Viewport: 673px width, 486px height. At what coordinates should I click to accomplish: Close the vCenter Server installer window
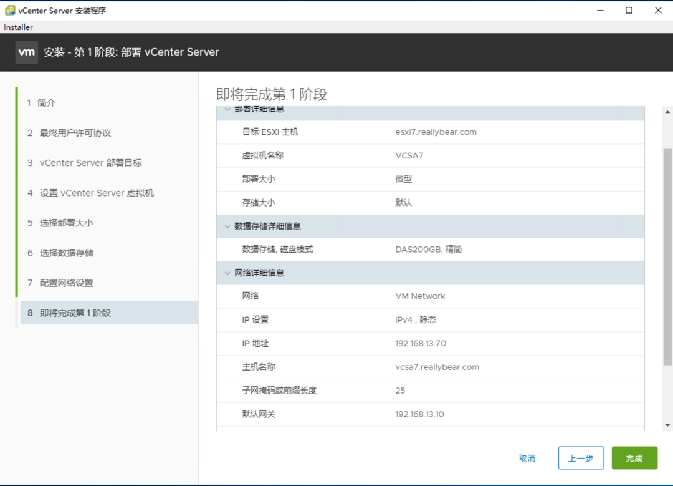658,11
